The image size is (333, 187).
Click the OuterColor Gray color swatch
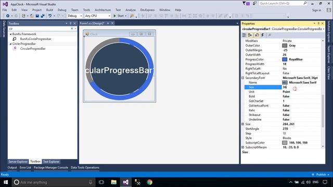[x=285, y=46]
